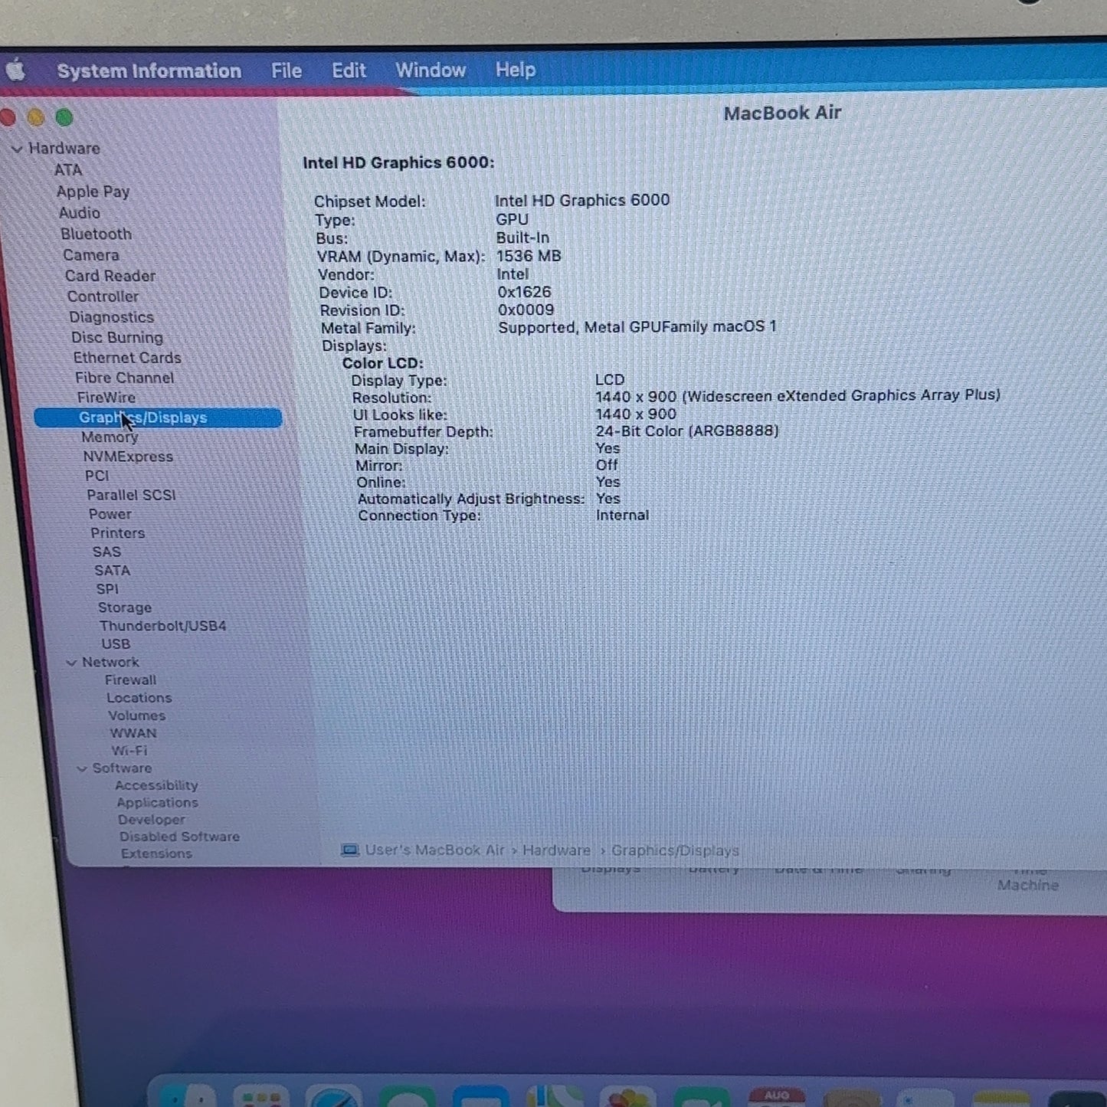The width and height of the screenshot is (1107, 1107).
Task: Select Extensions under Software
Action: (157, 853)
